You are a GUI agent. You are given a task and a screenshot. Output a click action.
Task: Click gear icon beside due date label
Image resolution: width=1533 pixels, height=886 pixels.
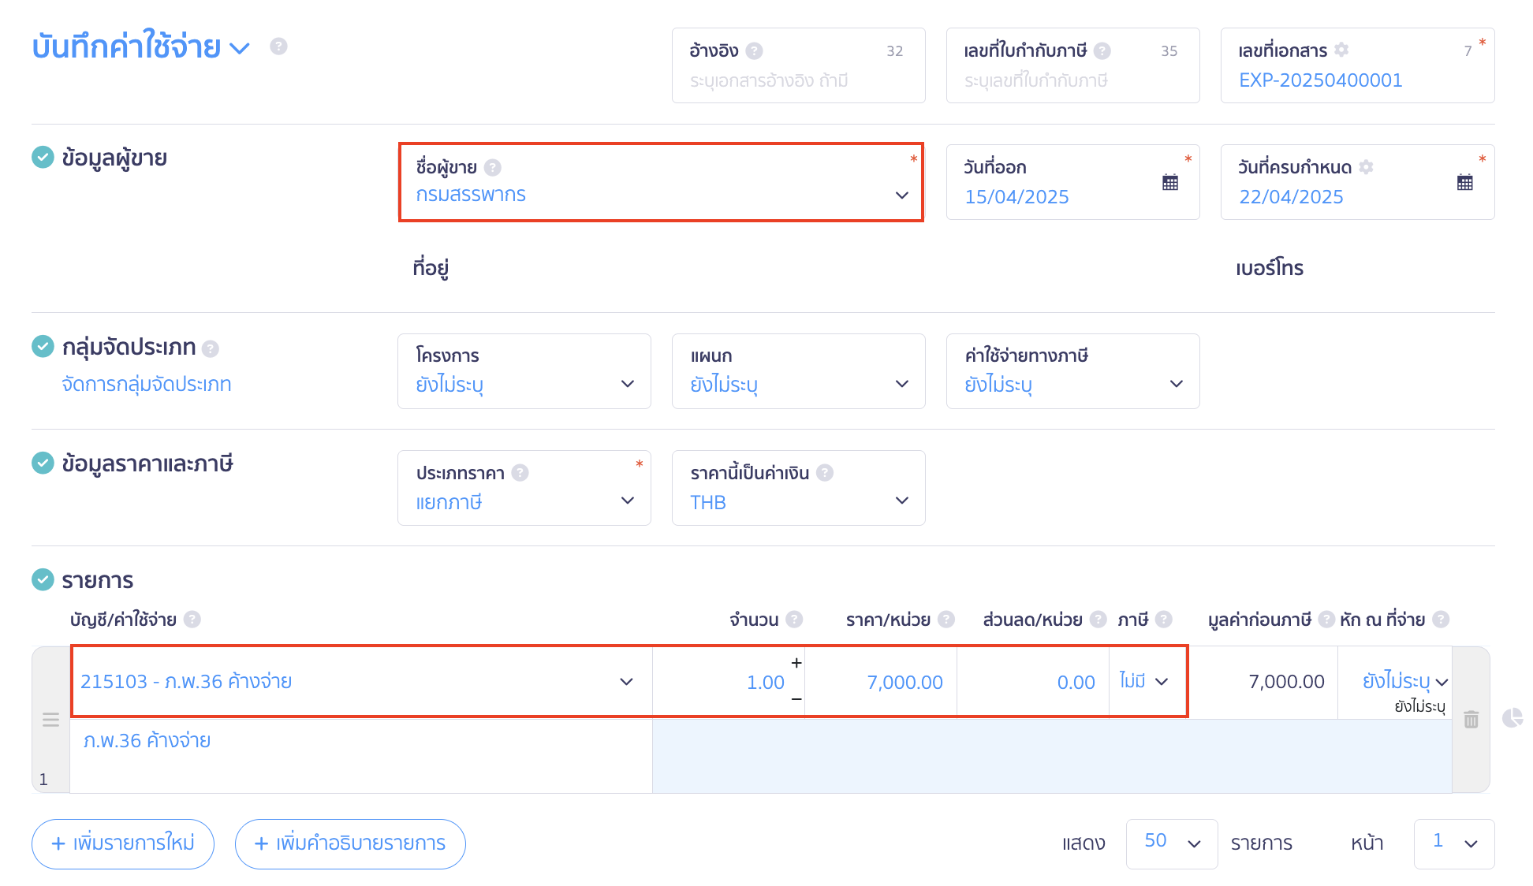click(x=1367, y=167)
